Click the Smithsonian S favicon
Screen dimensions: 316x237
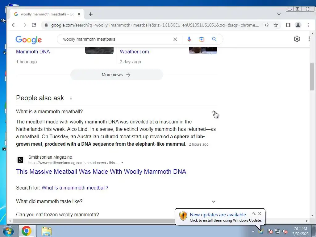[x=20, y=160]
